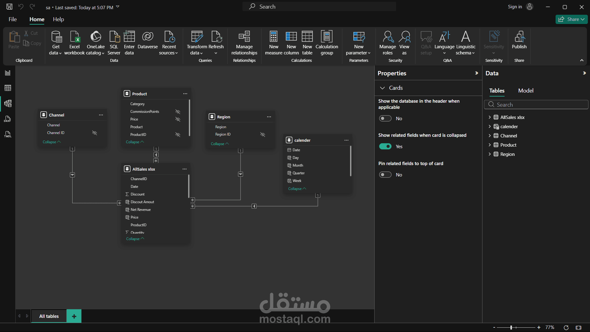
Task: Collapse the Region table card
Action: point(219,144)
